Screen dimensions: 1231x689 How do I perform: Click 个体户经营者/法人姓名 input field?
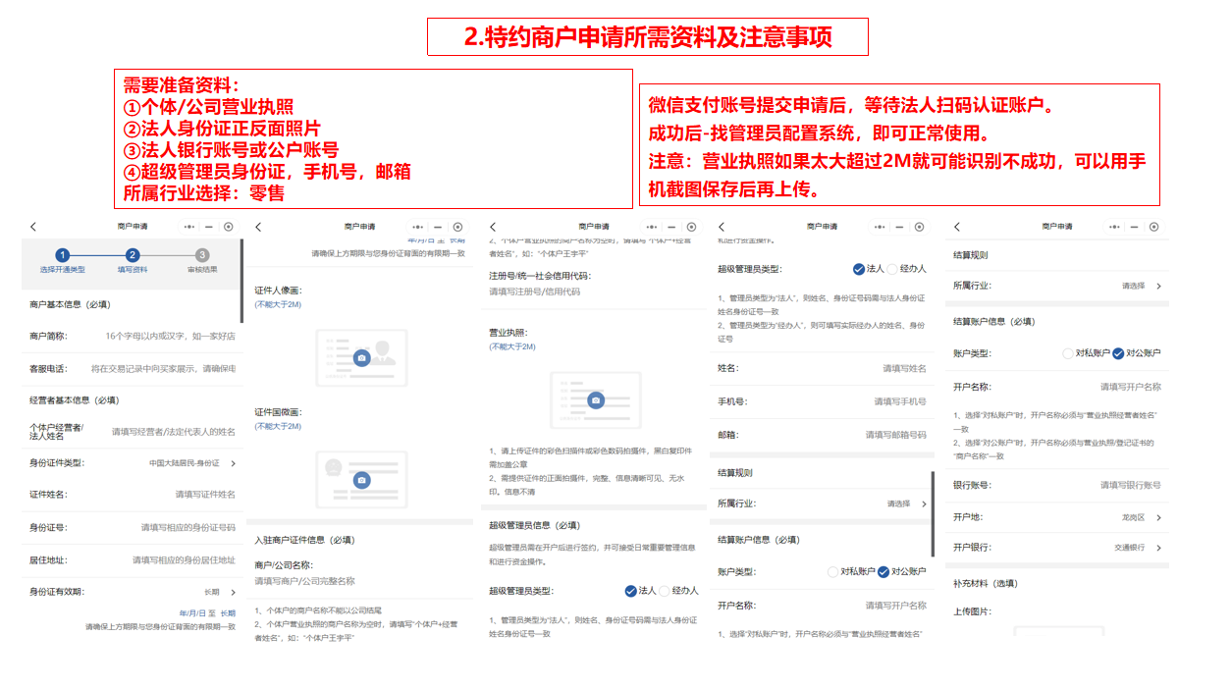pos(173,431)
